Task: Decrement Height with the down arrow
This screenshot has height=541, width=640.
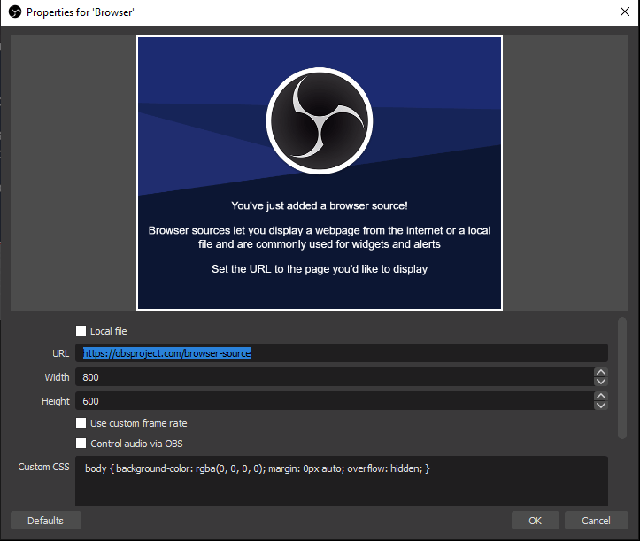Action: point(601,406)
